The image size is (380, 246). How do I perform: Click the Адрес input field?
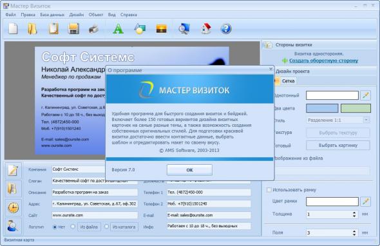(x=95, y=204)
